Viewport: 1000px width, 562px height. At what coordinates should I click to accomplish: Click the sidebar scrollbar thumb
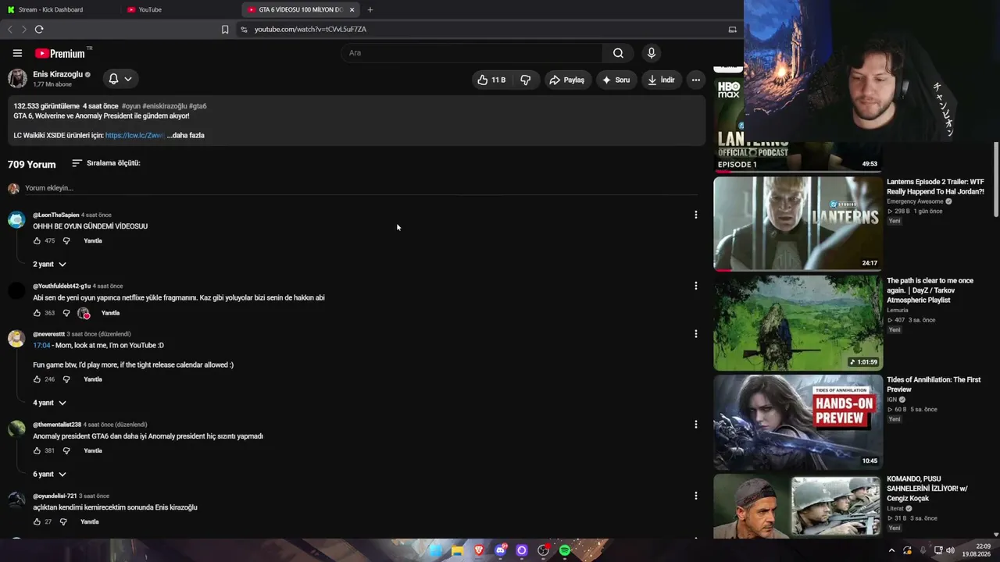[996, 180]
